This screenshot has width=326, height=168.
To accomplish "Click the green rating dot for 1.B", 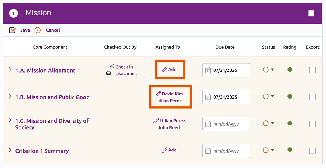I will point(289,96).
